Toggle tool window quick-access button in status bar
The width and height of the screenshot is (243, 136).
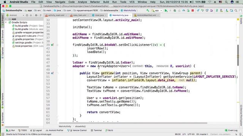point(3,134)
